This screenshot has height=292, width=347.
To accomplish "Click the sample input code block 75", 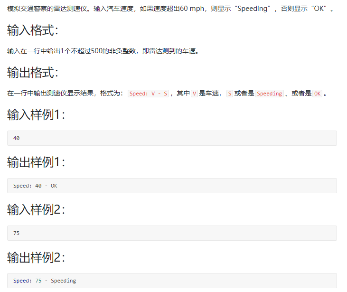I will pyautogui.click(x=172, y=233).
